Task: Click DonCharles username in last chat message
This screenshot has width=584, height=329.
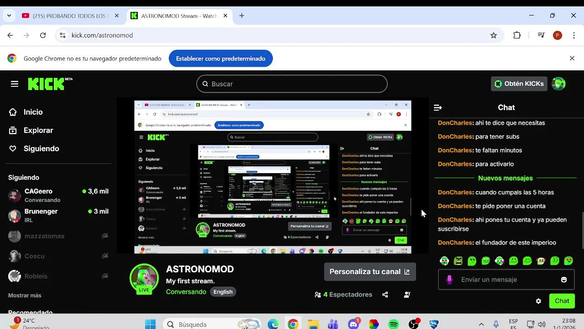Action: 455,243
